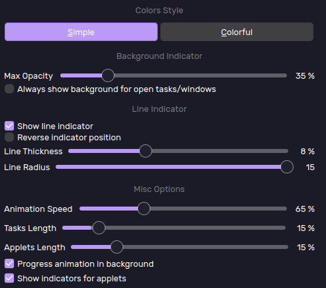Click the Line Thickness slider handle

146,151
